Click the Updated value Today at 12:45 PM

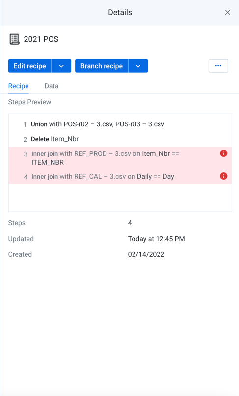156,239
